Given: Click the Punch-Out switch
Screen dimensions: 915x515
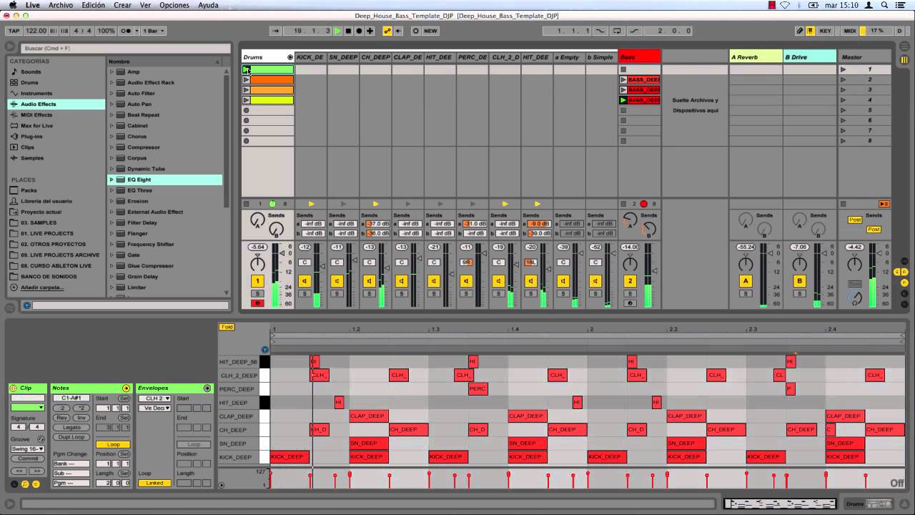Looking at the screenshot, I should (634, 31).
